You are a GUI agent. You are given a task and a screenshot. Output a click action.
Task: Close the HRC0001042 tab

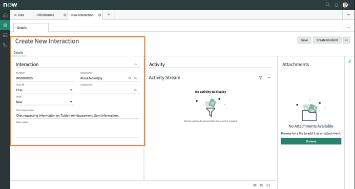coord(65,15)
